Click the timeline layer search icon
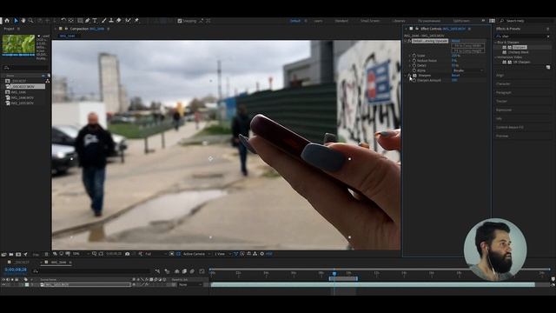Screen dimensions: 556x313 point(36,271)
